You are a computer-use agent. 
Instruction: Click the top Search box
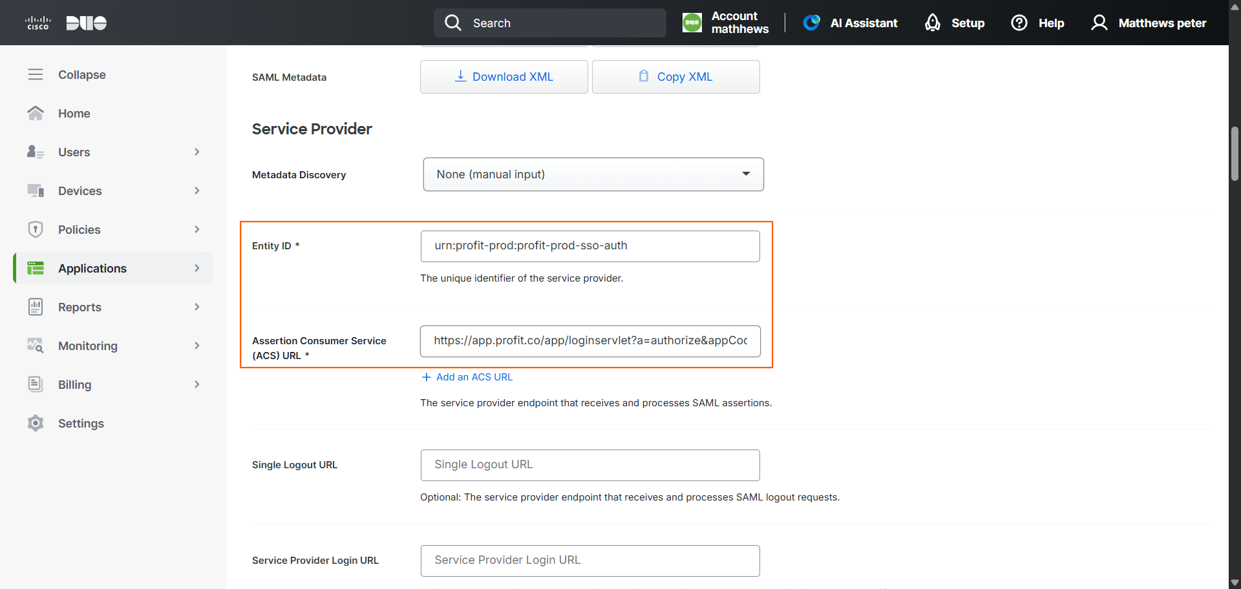pos(550,23)
